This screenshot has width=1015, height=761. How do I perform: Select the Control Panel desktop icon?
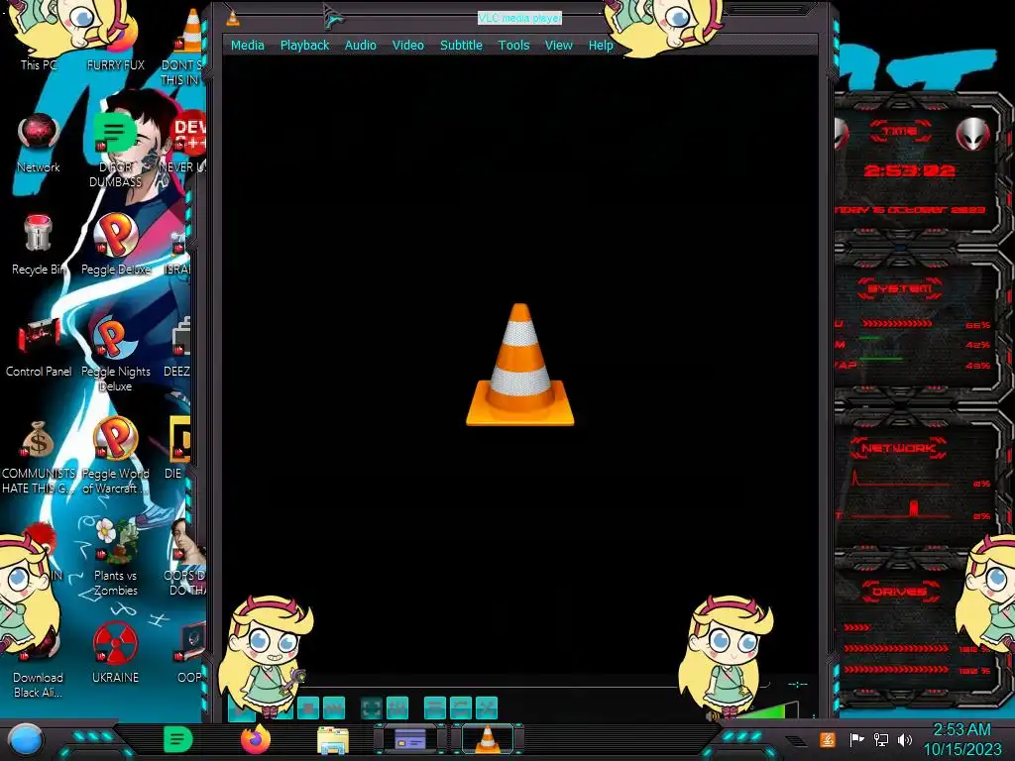39,348
